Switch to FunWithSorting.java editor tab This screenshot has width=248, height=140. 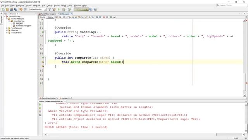click(x=48, y=14)
